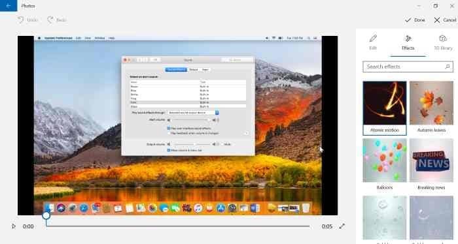The image size is (458, 244).
Task: Open the View menu in the mac menu bar
Action: point(88,38)
